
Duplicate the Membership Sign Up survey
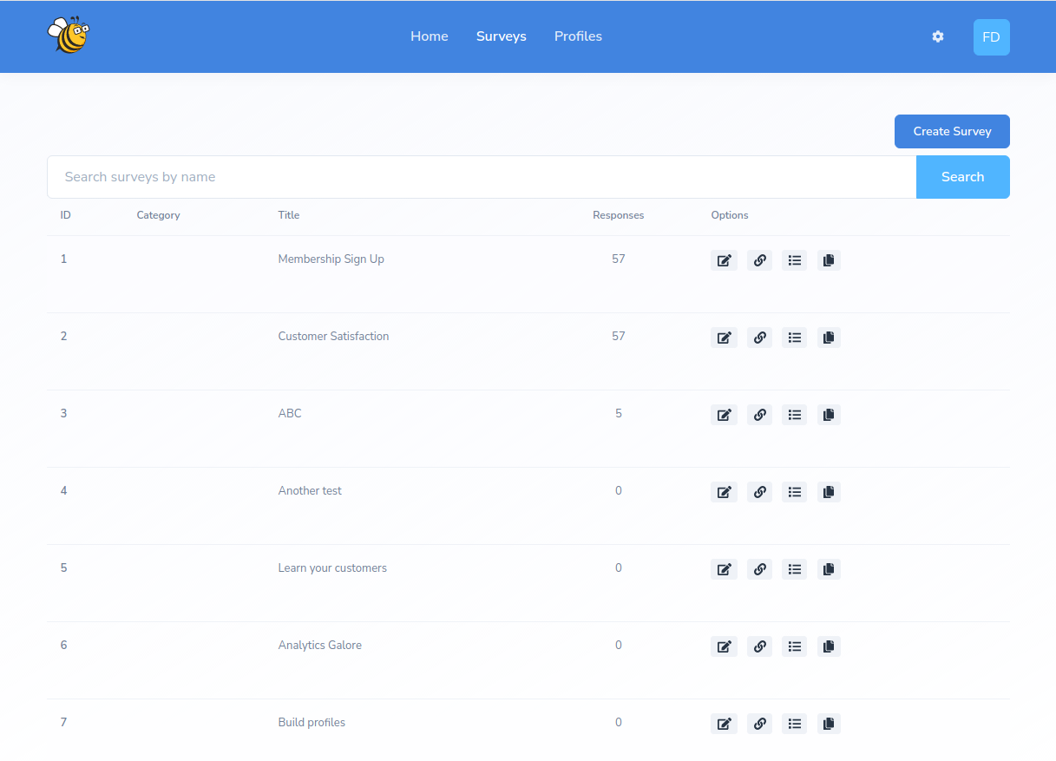(x=829, y=260)
